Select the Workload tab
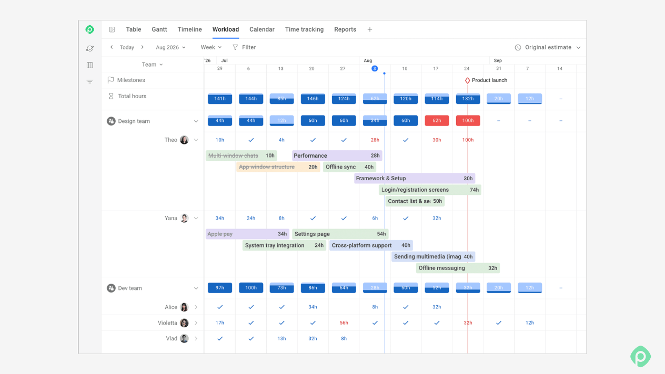 (226, 29)
